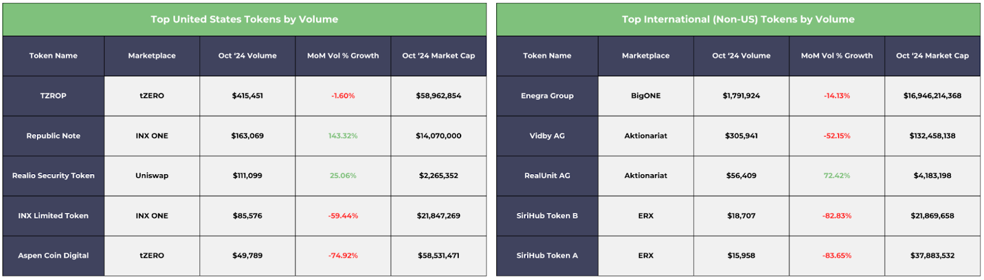Click the Realio Security Token cell
Image resolution: width=984 pixels, height=280 pixels.
coord(54,176)
